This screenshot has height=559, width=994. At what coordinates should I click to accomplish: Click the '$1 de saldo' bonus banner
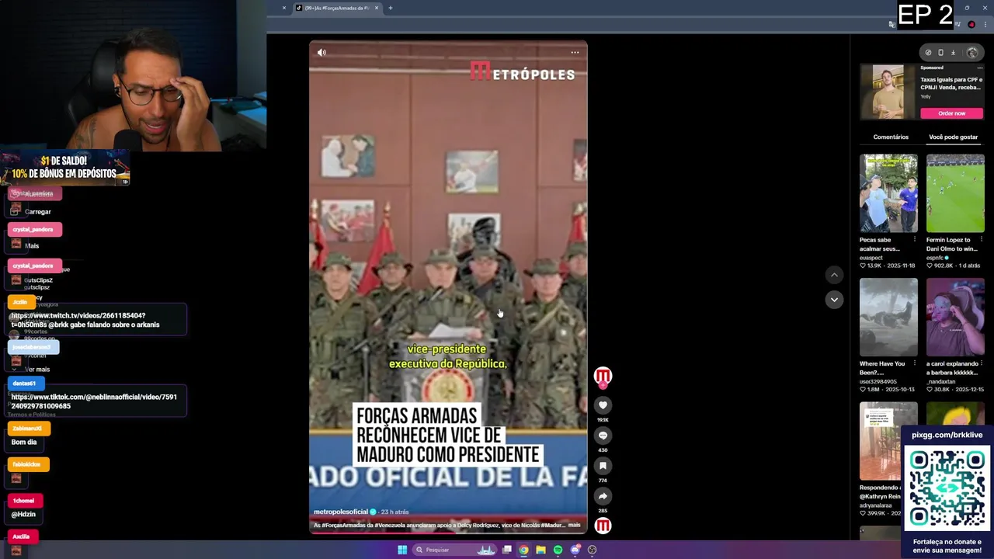[65, 168]
